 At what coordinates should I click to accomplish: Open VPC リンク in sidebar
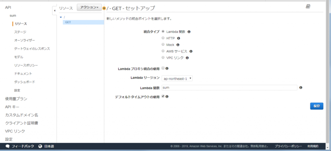15,131
